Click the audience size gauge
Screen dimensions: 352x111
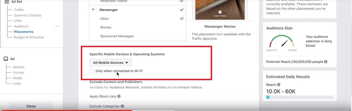click(282, 42)
